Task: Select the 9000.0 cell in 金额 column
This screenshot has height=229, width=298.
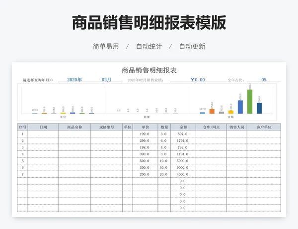Action: point(183,168)
